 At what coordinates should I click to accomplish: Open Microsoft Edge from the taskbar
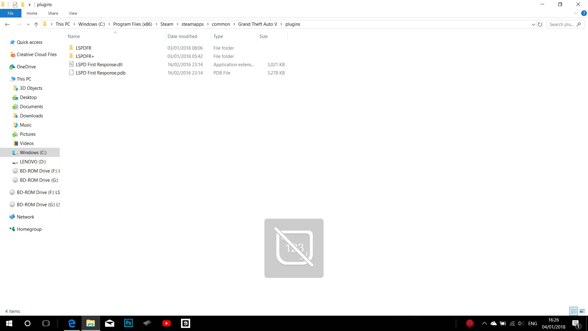[72, 323]
